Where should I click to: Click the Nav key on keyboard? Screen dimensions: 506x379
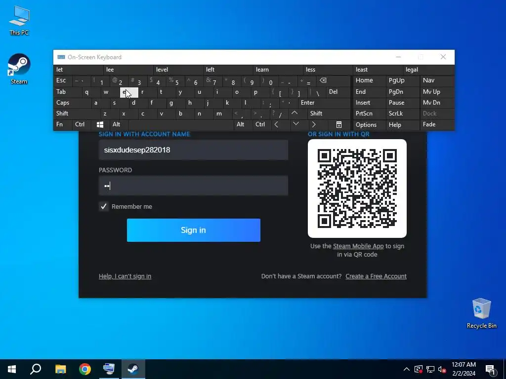pos(437,80)
